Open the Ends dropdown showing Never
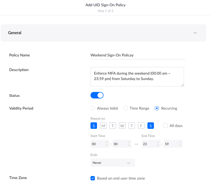 pyautogui.click(x=113, y=163)
